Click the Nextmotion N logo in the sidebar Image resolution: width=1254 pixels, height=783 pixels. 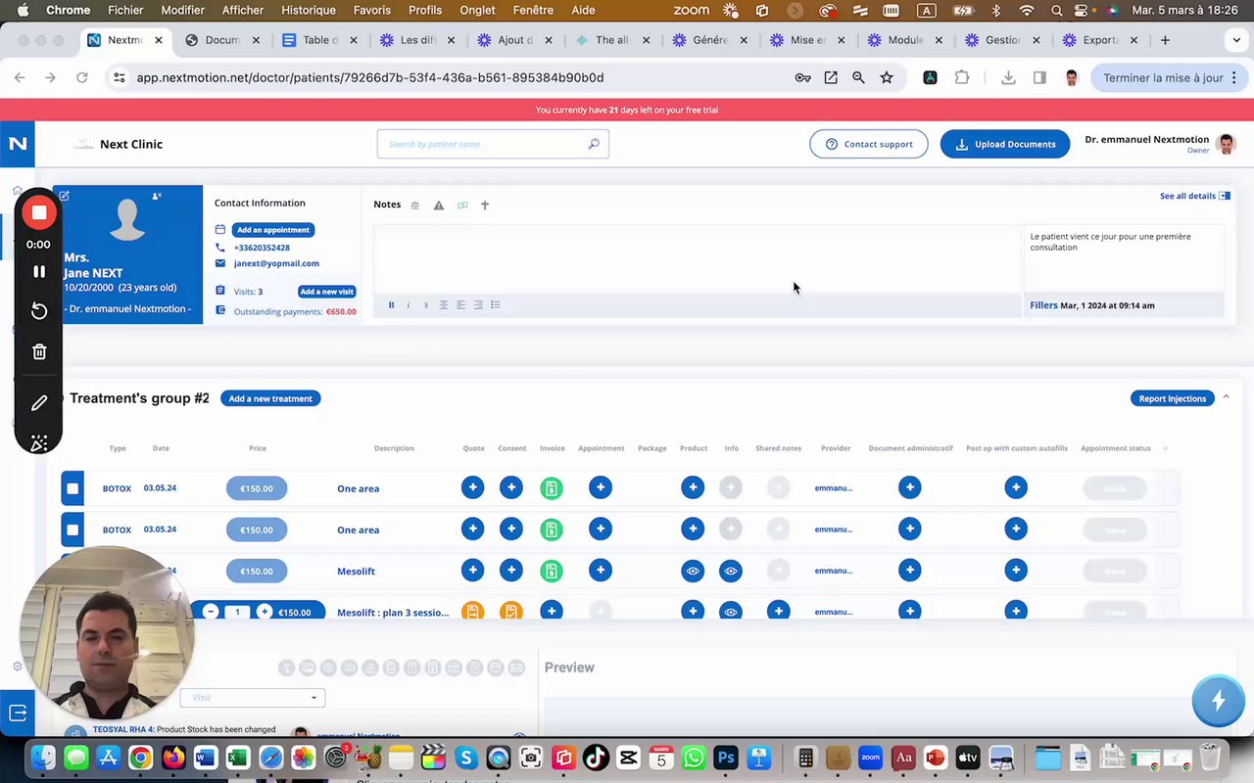click(18, 144)
